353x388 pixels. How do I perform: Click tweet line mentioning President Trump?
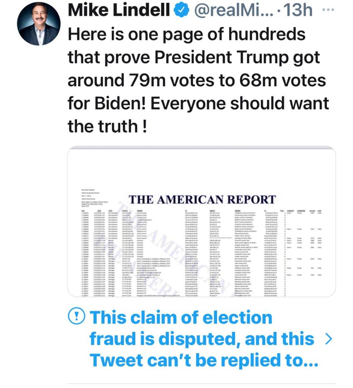tap(194, 58)
